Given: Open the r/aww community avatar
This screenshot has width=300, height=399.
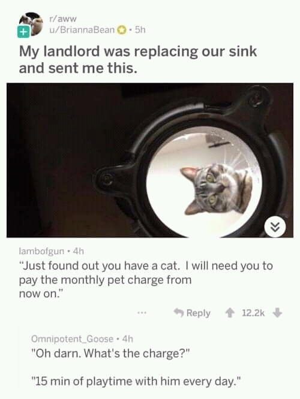Looking at the screenshot, I should [x=31, y=24].
